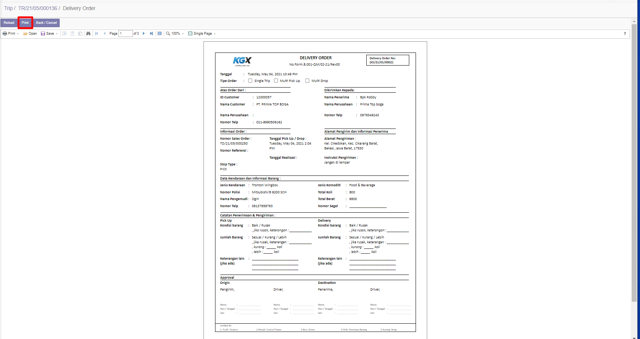Screen dimensions: 640x339
Task: Click the Delivery Order breadcrumb text
Action: (x=79, y=8)
